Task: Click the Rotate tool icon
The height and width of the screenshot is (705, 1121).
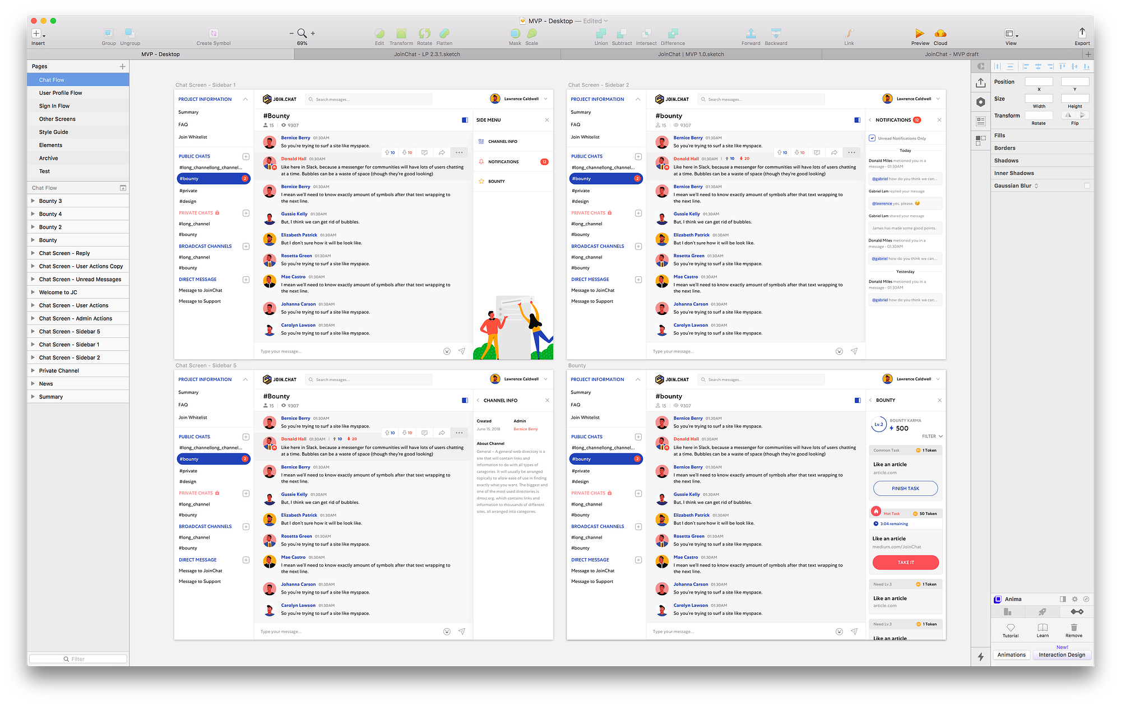Action: pyautogui.click(x=424, y=34)
